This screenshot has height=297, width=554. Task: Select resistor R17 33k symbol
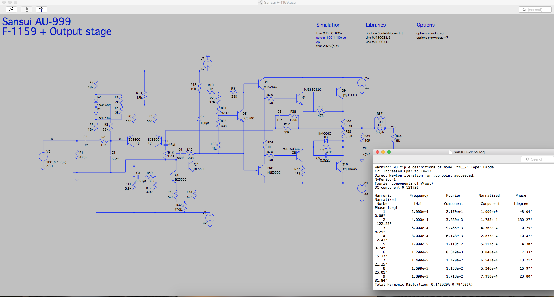tap(287, 128)
